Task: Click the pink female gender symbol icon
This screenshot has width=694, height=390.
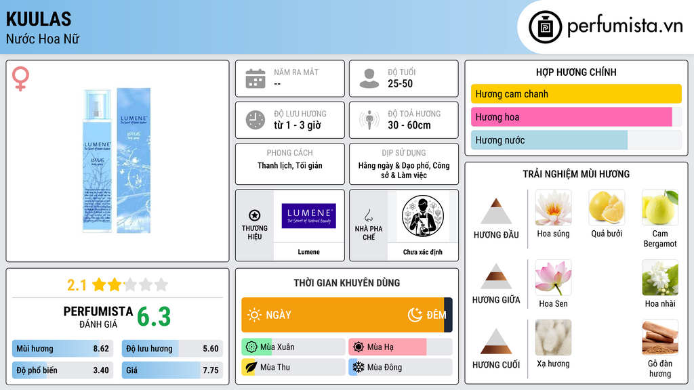Action: pyautogui.click(x=20, y=79)
